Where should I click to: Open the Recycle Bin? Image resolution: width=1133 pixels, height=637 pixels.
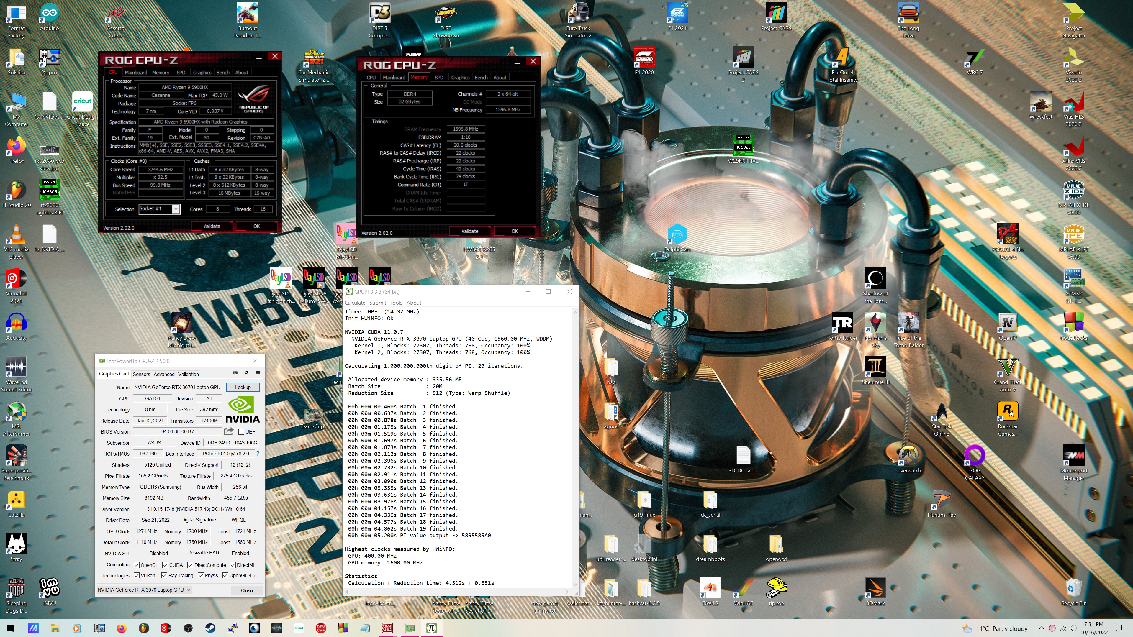[x=1073, y=592]
